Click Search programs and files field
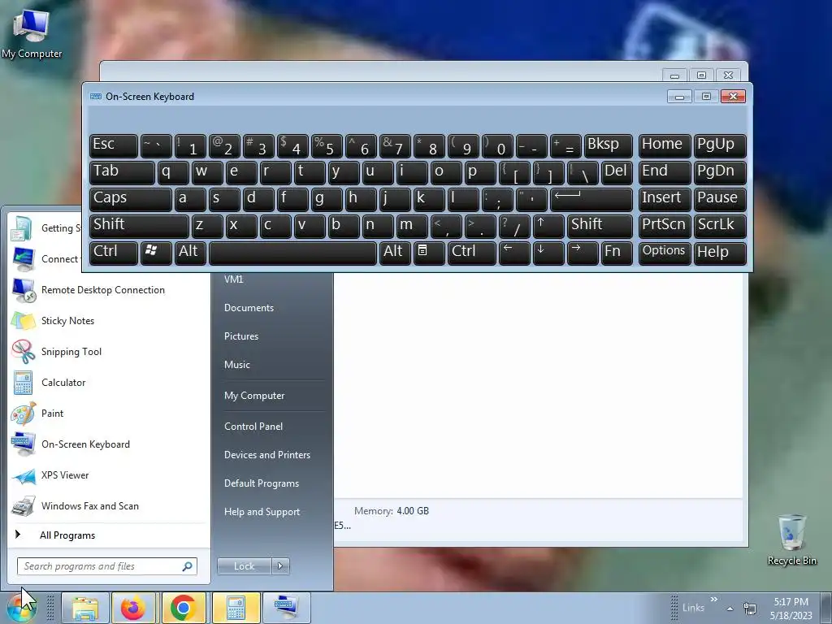Screen dimensions: 832x624 [106, 566]
